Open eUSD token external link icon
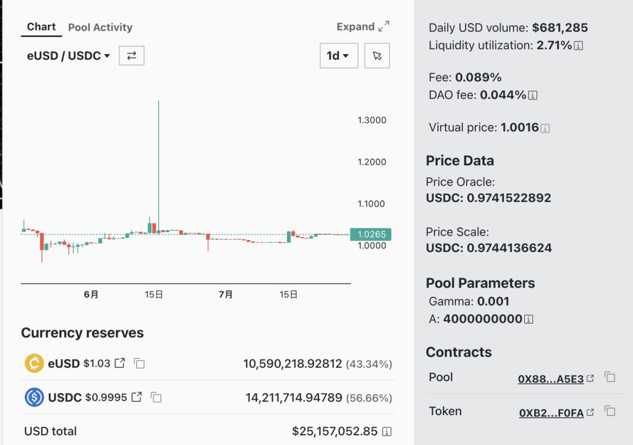 point(120,363)
